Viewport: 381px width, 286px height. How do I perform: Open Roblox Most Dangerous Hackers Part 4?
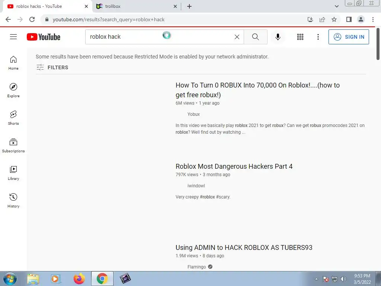tap(234, 166)
